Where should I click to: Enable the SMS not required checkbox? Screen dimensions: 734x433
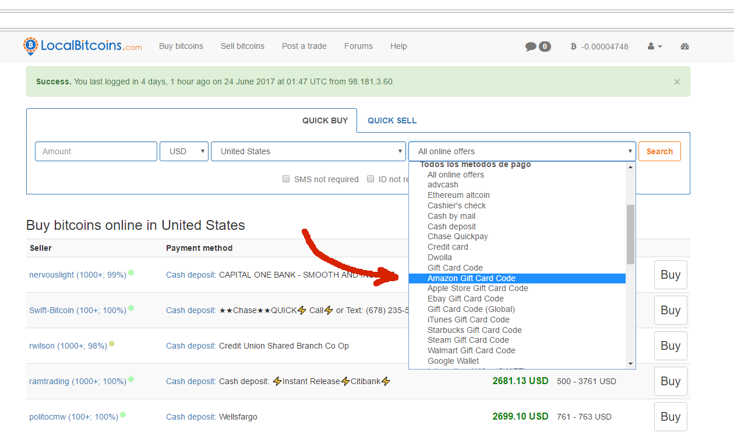tap(286, 179)
